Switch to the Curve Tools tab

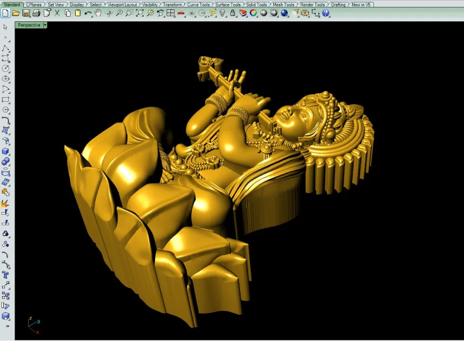(x=198, y=5)
